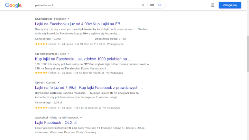
Task: Open "Łajki na fb już od 7.99zł" result
Action: (x=89, y=88)
